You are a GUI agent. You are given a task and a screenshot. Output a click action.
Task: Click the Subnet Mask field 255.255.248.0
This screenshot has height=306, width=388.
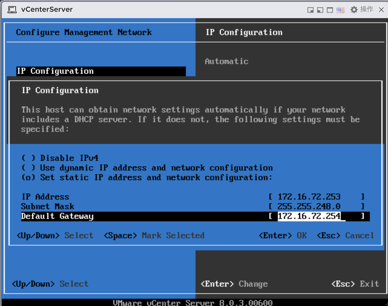tap(309, 207)
